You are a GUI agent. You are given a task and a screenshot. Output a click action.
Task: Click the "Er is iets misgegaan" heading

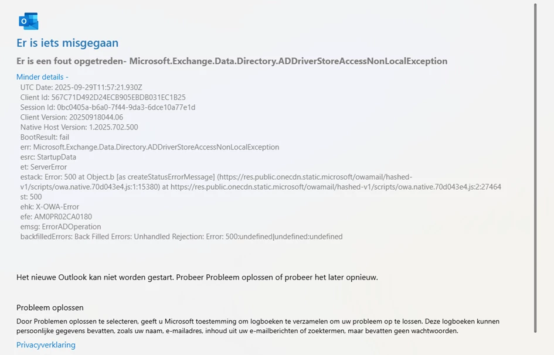click(x=67, y=43)
